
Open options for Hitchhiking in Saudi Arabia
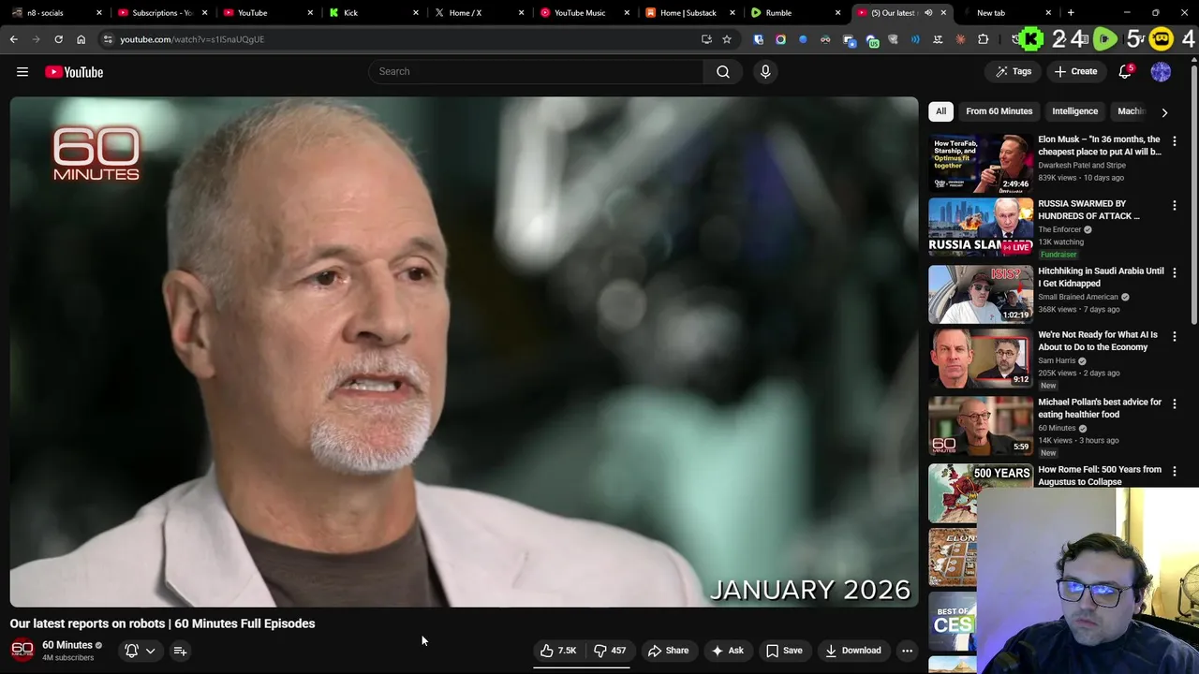[x=1175, y=272]
